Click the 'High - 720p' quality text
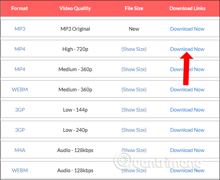Image resolution: width=220 pixels, height=180 pixels. point(75,49)
